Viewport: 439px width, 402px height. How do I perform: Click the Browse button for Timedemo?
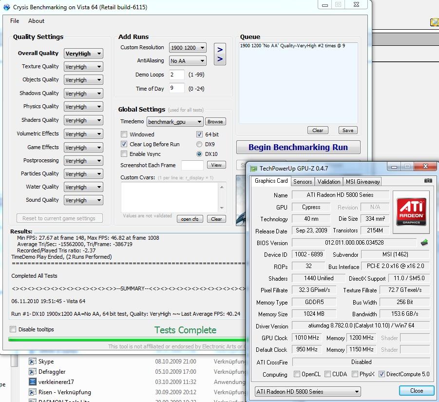coord(215,121)
